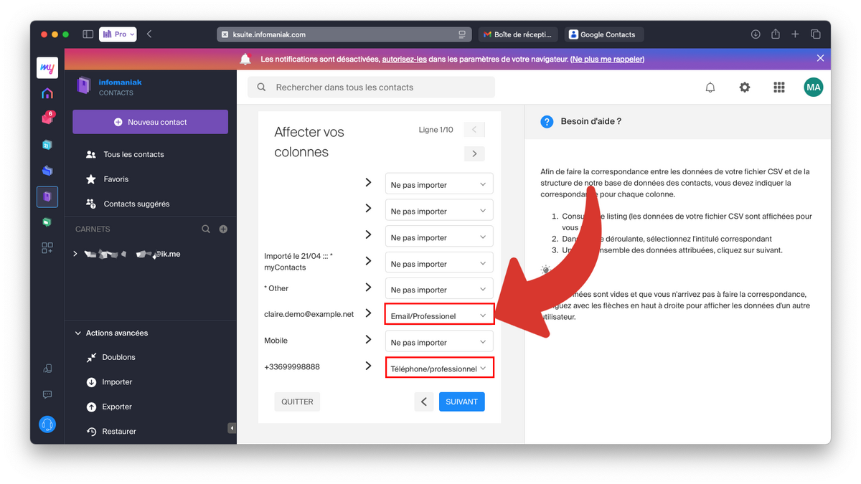This screenshot has height=484, width=861.
Task: Open the kDrive app icon in the rail
Action: coord(47,171)
